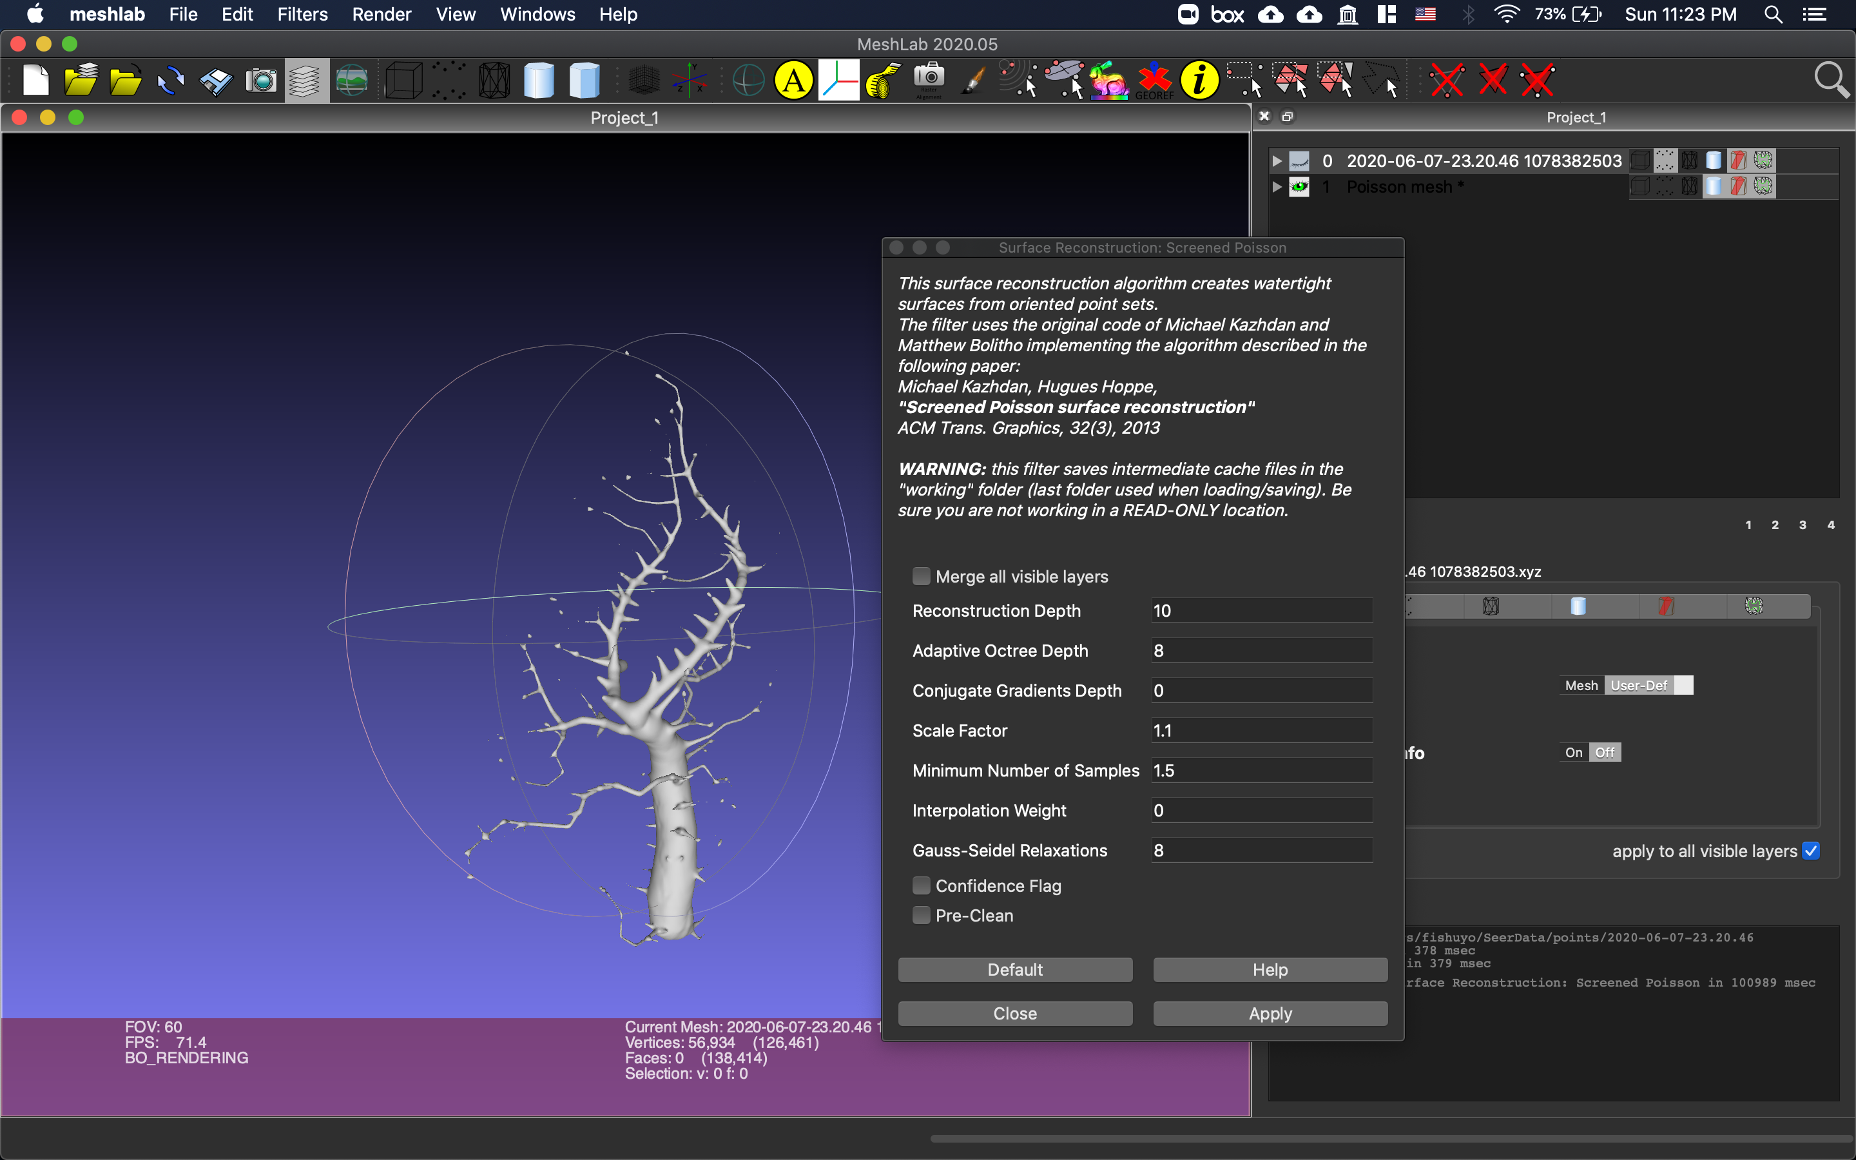Open the Windows menu
Image resolution: width=1856 pixels, height=1160 pixels.
537,14
